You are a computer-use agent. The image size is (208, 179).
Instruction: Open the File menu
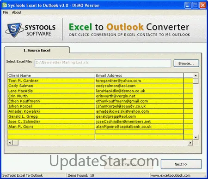pos(6,12)
